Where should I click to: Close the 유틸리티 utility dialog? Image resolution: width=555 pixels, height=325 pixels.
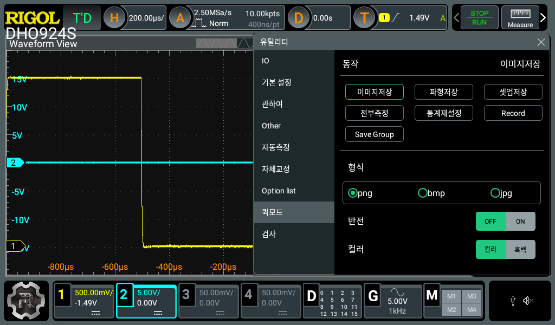coord(541,42)
